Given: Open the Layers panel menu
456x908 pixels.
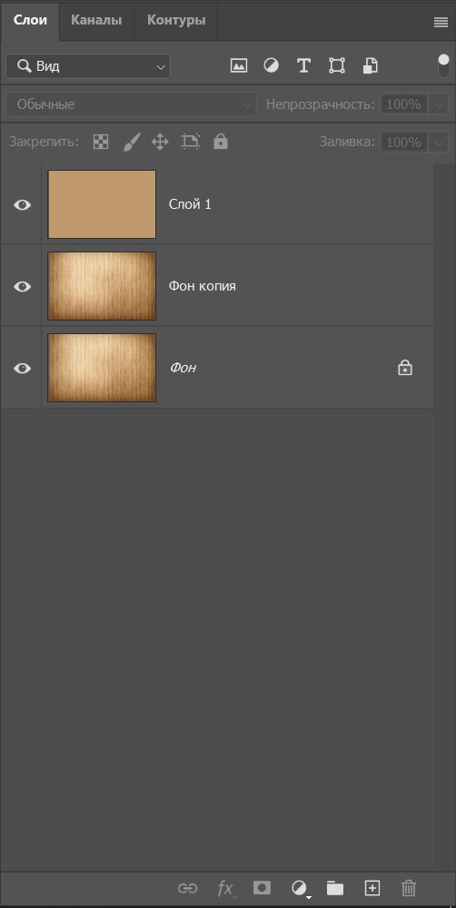Looking at the screenshot, I should tap(441, 23).
